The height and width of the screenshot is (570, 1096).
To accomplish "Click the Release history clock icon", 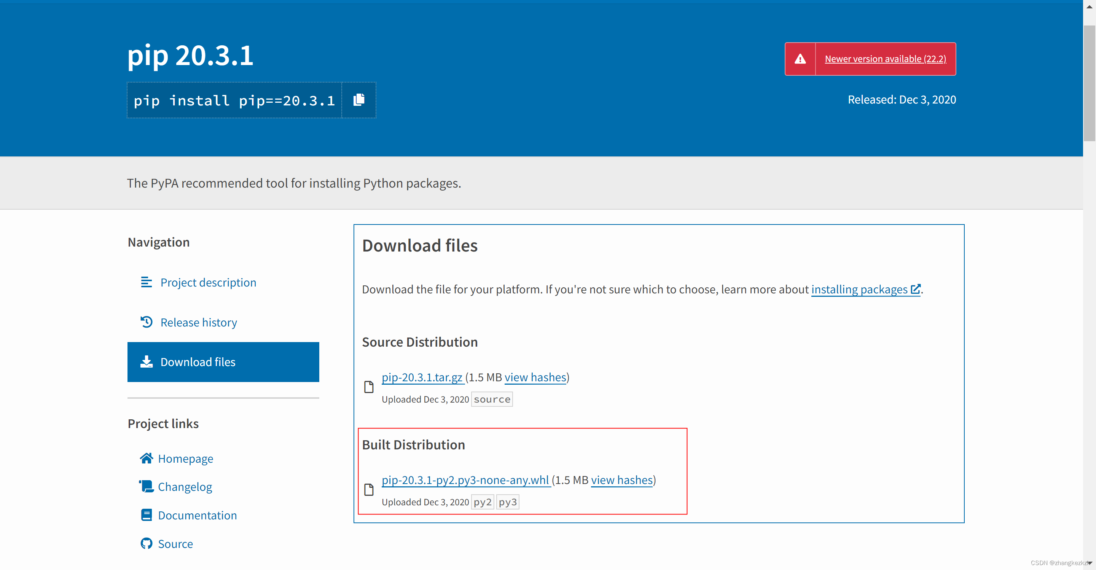I will 147,322.
